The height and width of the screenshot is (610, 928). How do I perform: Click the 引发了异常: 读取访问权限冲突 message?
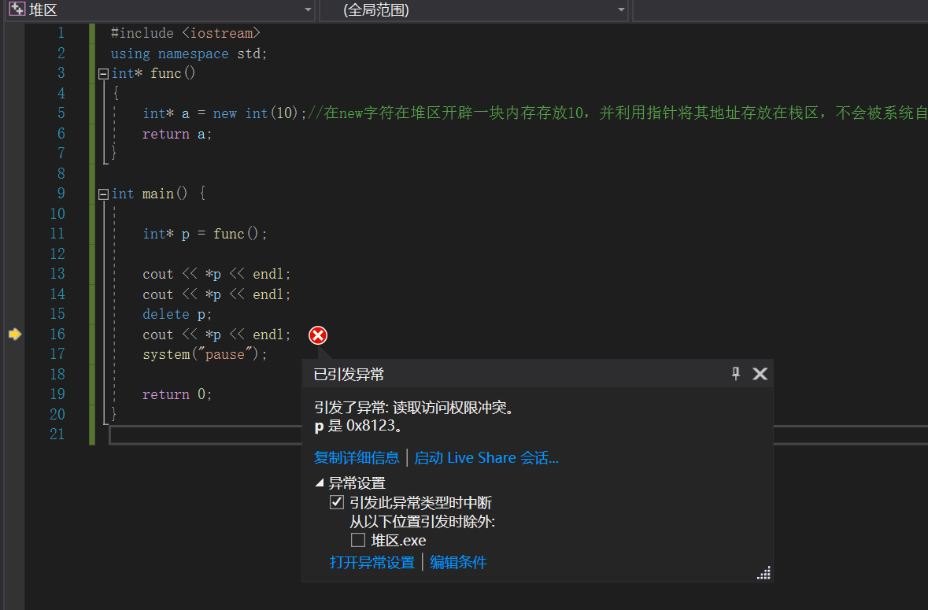click(414, 408)
